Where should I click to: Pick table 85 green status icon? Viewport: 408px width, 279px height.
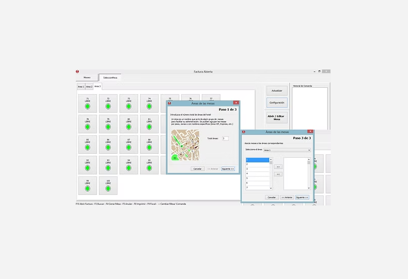pos(87,147)
